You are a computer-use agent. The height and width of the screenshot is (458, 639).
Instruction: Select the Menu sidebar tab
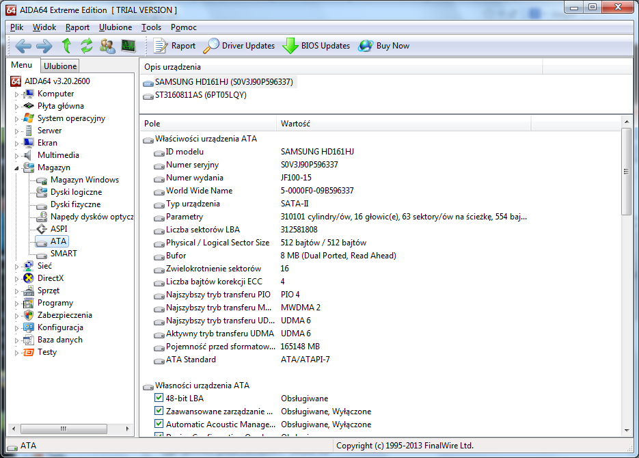tap(22, 65)
